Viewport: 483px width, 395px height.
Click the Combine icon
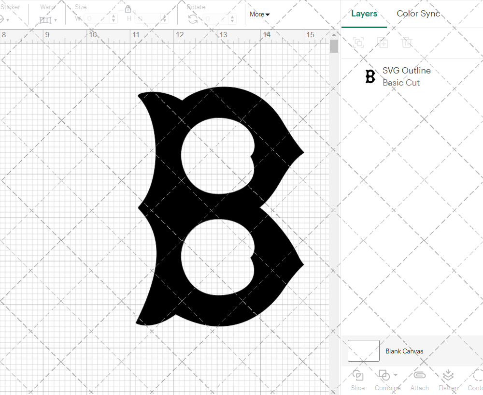pyautogui.click(x=384, y=375)
